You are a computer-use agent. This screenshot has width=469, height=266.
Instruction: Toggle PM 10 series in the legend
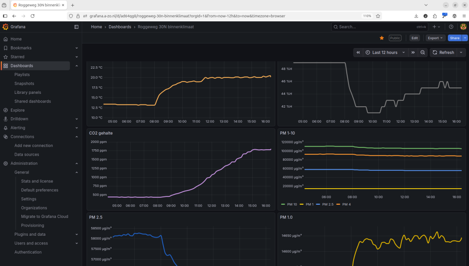tap(292, 204)
